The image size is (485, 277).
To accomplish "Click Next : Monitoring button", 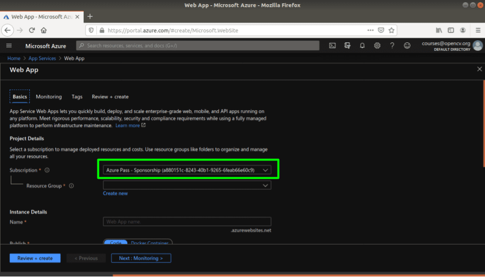I will [141, 258].
